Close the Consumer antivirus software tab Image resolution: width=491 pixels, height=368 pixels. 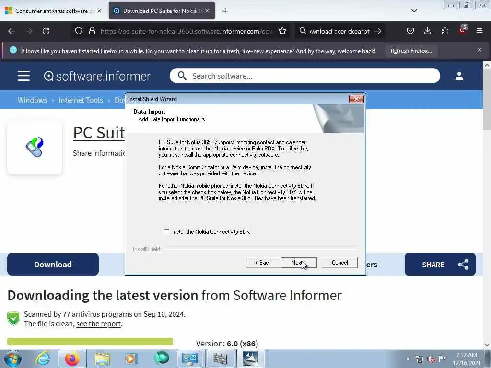[x=99, y=11]
